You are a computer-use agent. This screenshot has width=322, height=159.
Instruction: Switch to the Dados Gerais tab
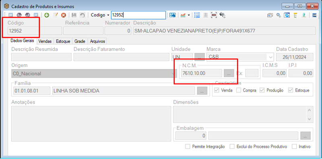pos(22,41)
